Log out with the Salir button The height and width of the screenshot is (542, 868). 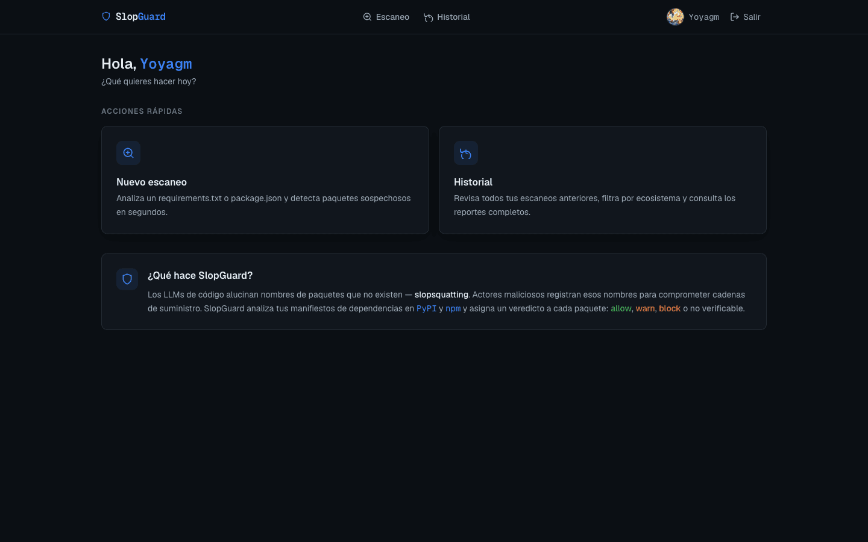746,17
